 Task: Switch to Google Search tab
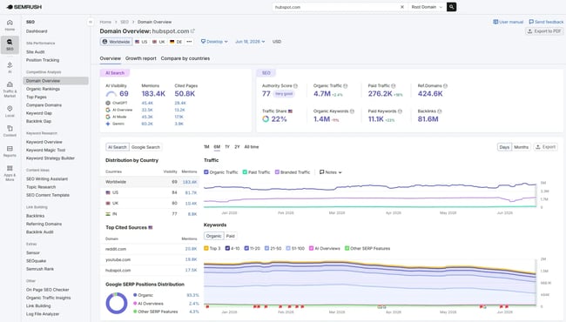pos(145,147)
